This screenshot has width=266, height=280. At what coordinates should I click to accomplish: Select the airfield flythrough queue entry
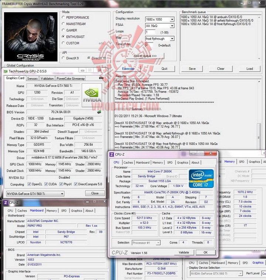[x=217, y=21]
